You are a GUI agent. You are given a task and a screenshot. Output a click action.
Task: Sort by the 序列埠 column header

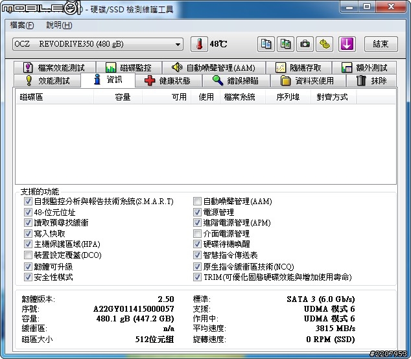288,97
